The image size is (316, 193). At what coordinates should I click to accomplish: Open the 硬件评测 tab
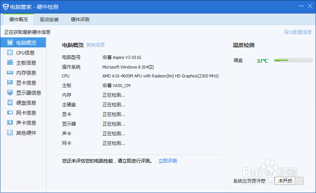80,20
